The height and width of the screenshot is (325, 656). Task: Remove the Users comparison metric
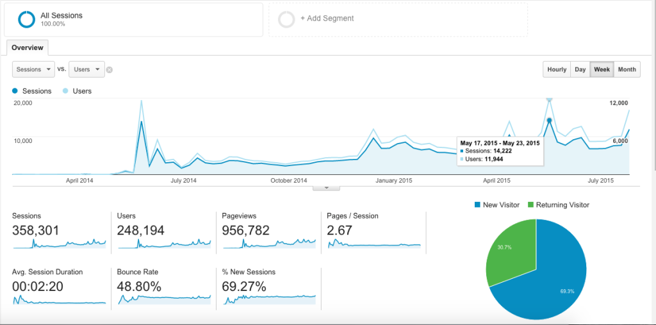(x=110, y=70)
